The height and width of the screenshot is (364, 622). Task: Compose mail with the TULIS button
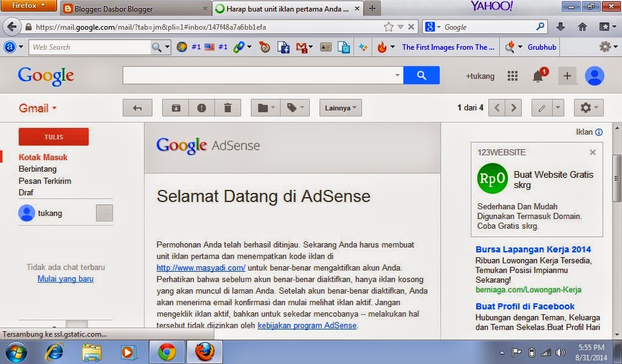[53, 136]
